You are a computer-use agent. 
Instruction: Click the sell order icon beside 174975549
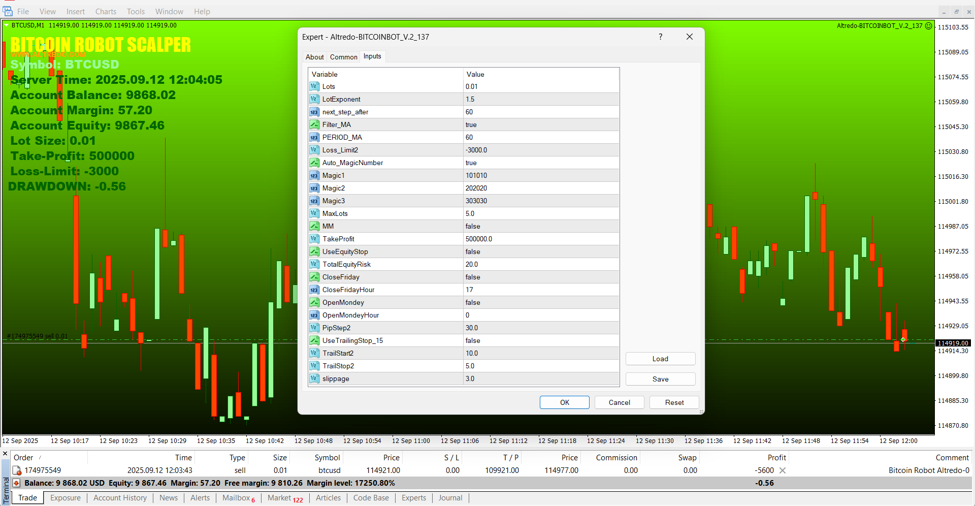coord(17,470)
